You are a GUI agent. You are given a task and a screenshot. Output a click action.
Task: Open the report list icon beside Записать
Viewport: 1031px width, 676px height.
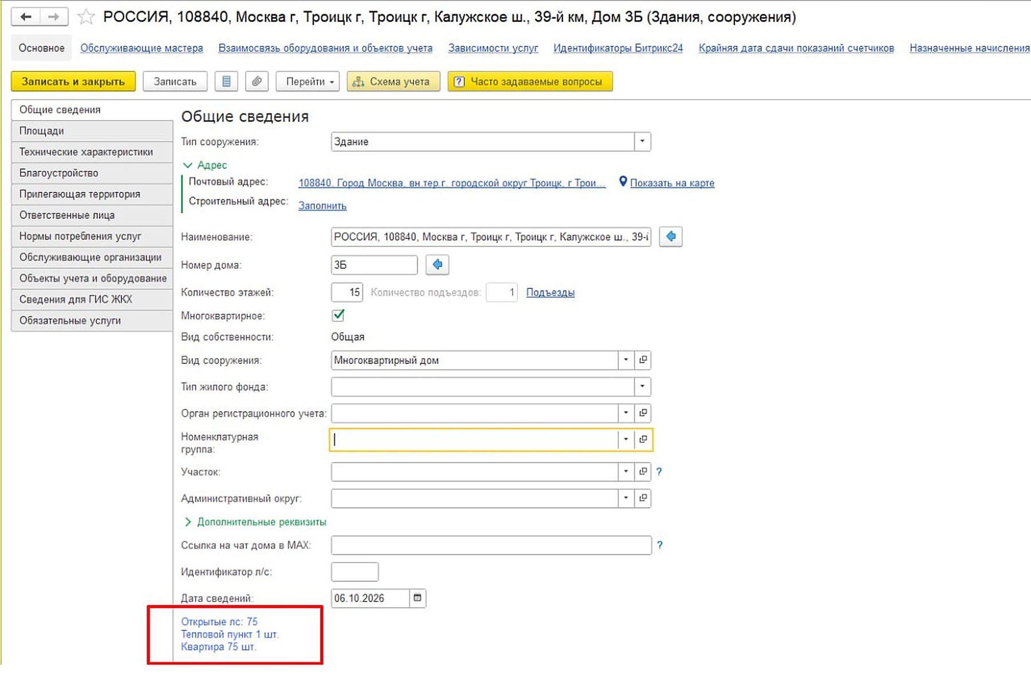tap(226, 82)
